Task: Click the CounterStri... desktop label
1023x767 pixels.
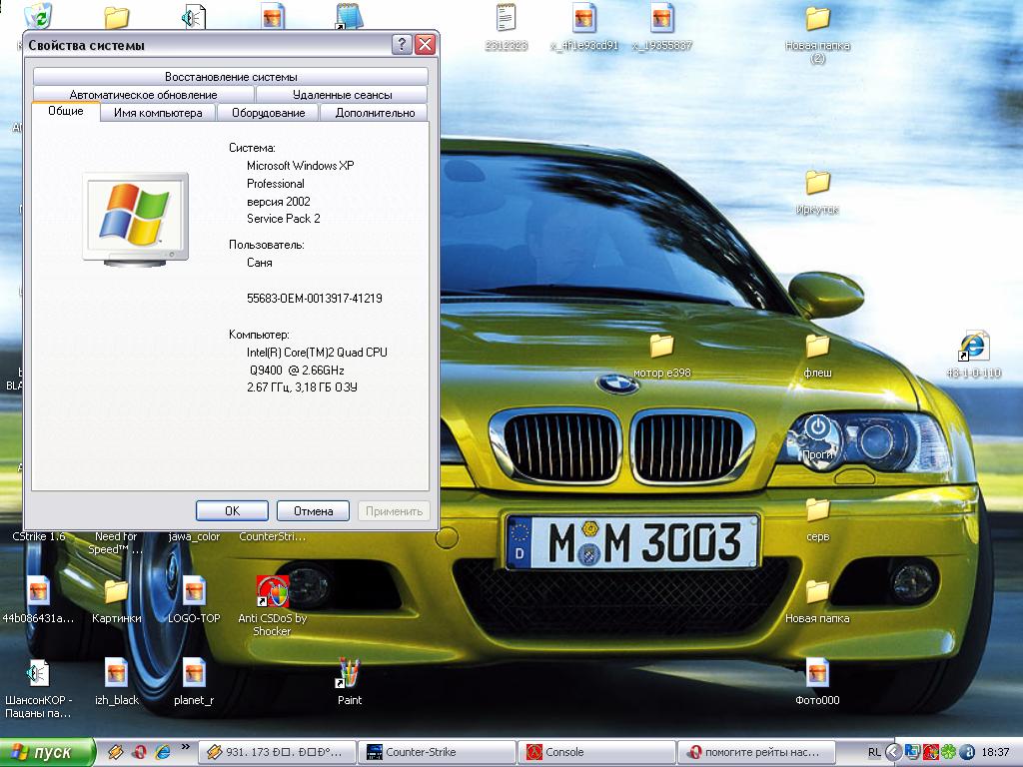Action: click(272, 536)
